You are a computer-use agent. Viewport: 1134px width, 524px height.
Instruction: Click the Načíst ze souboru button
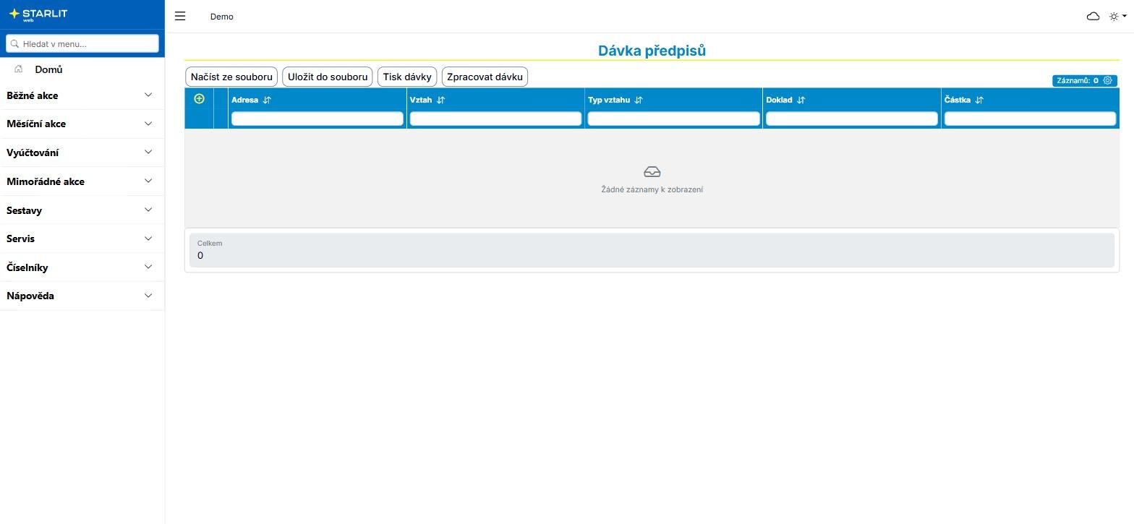pyautogui.click(x=231, y=77)
